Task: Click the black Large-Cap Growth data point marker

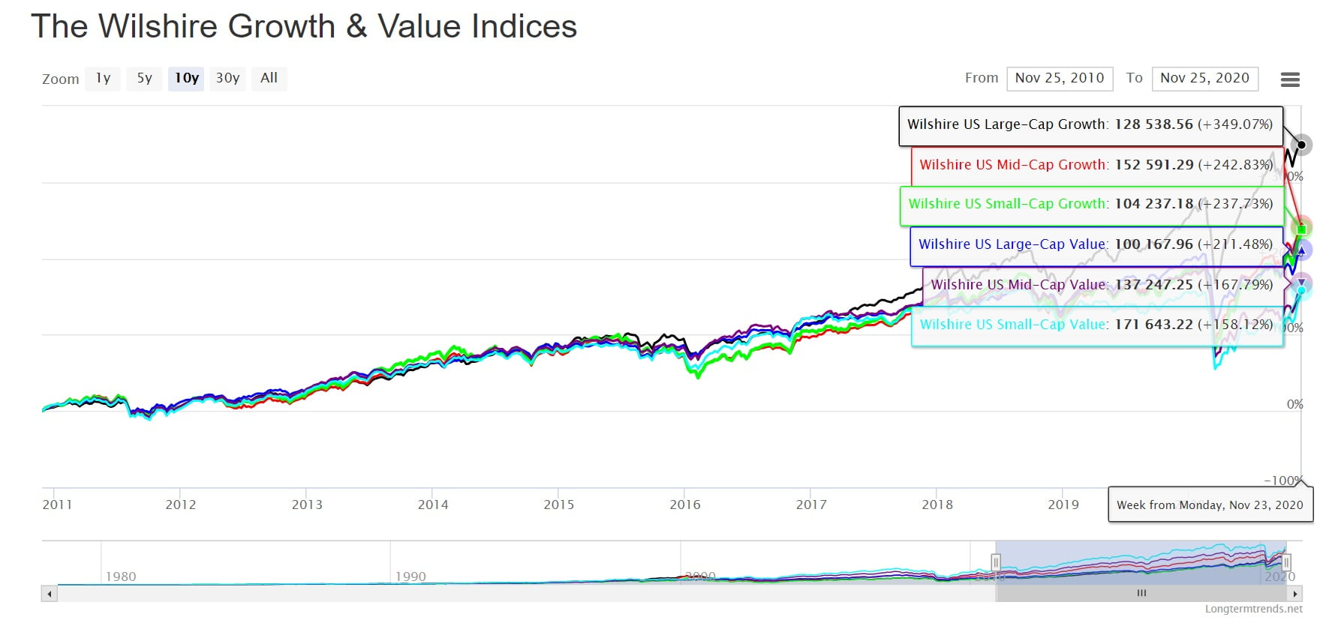Action: 1303,145
